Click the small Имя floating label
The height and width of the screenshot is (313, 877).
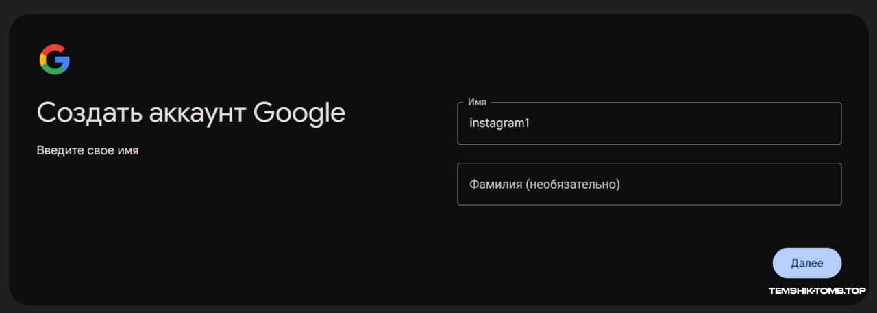click(x=477, y=102)
